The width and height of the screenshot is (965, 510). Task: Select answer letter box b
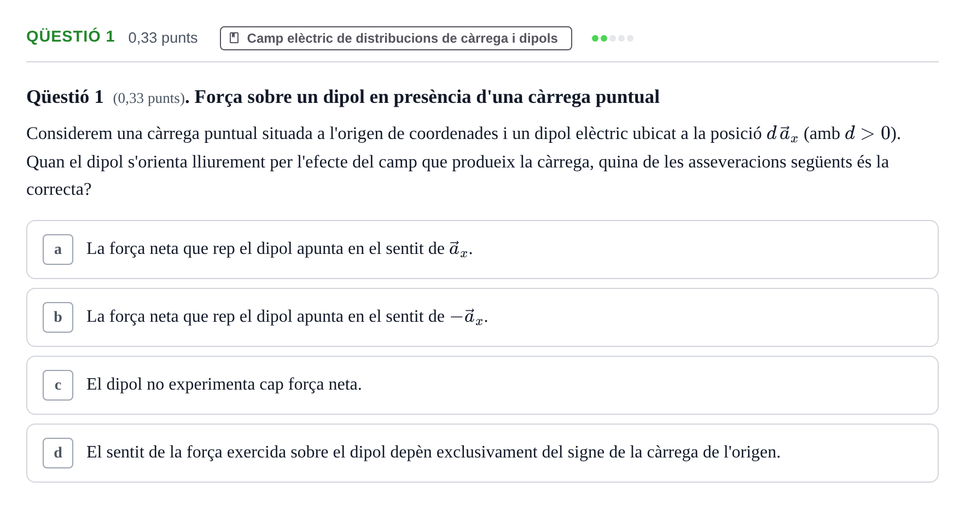click(x=58, y=317)
